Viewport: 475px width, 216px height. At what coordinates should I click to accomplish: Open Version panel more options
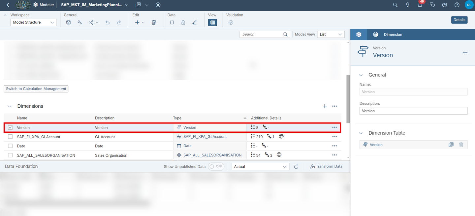tap(465, 53)
